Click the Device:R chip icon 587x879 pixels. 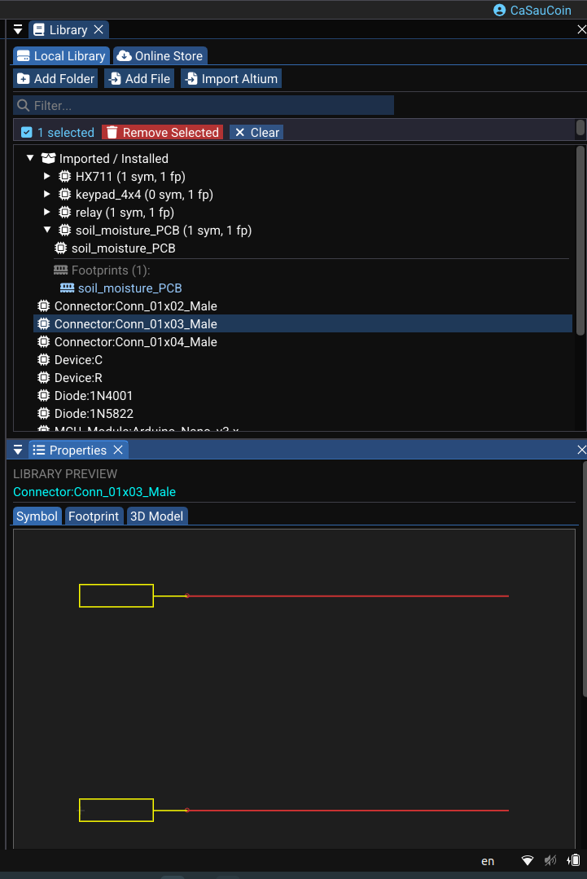click(44, 378)
